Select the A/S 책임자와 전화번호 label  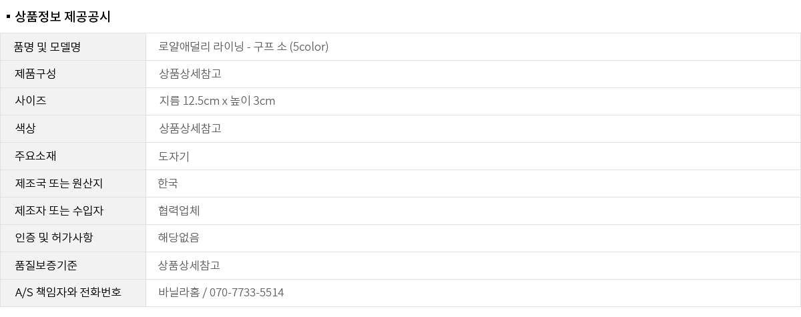click(x=67, y=293)
